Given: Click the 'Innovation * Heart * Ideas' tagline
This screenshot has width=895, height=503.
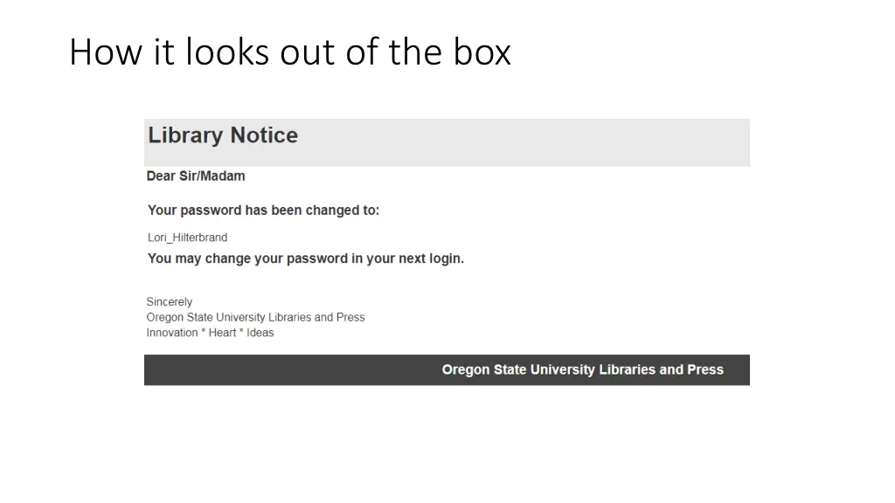Looking at the screenshot, I should (x=210, y=333).
